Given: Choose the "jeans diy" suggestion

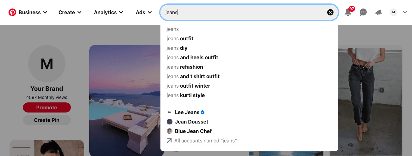Looking at the screenshot, I should [177, 48].
